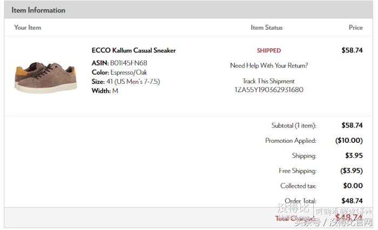Image resolution: width=378 pixels, height=230 pixels.
Task: Open the ECCO Kallum Casual Sneaker title
Action: tap(133, 50)
